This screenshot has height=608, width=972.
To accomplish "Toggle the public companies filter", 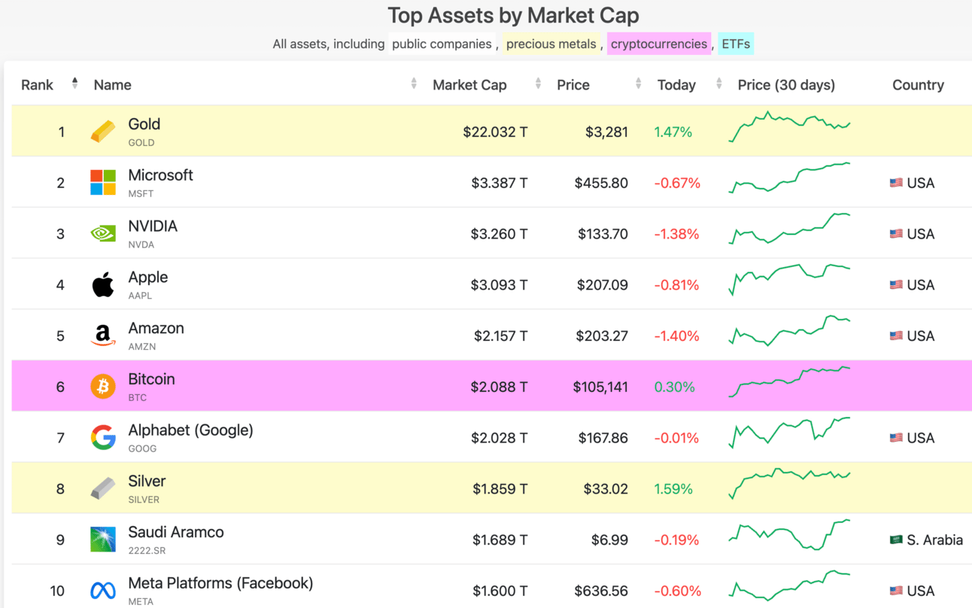I will coord(442,44).
